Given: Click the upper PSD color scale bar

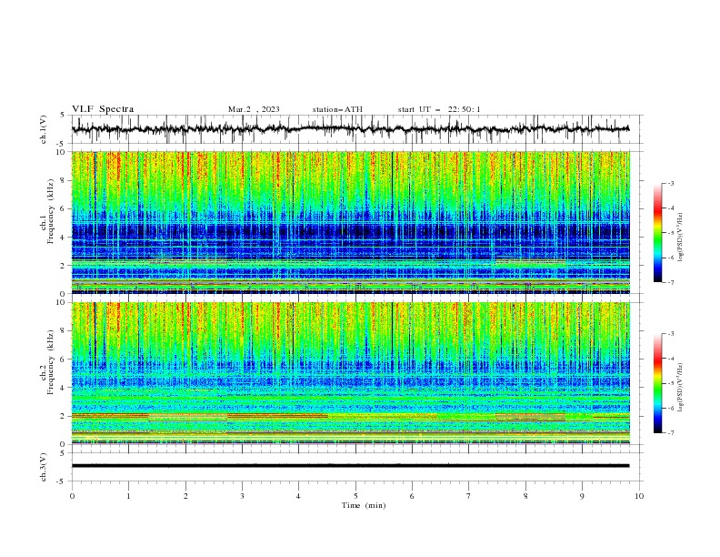Looking at the screenshot, I should pos(658,232).
